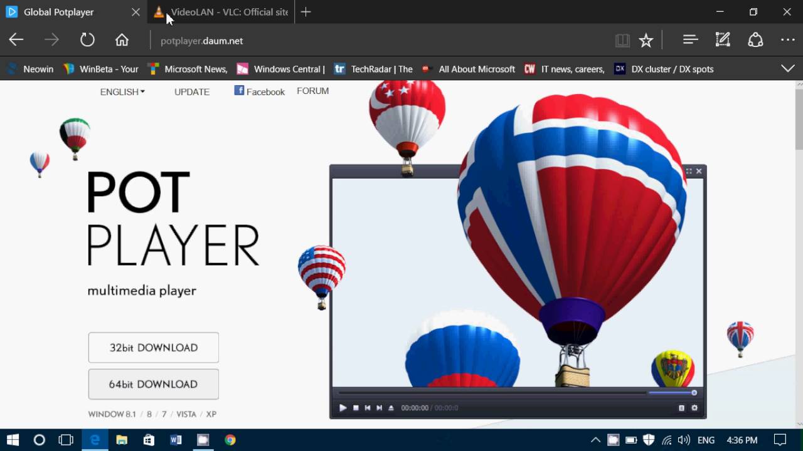803x451 pixels.
Task: Open the DX cluster / DX spots bookmark
Action: click(664, 69)
